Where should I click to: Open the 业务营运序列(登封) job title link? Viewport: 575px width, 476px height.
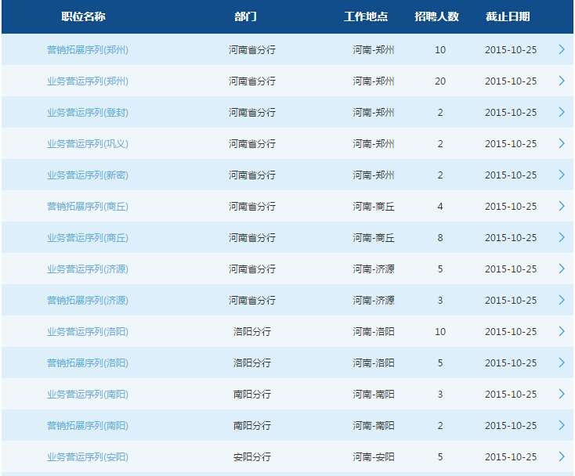tap(87, 113)
